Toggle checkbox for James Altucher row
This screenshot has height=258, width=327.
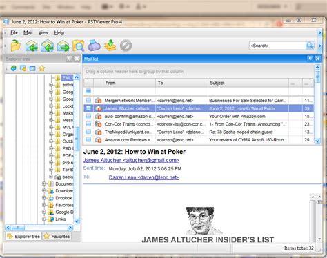(88, 108)
